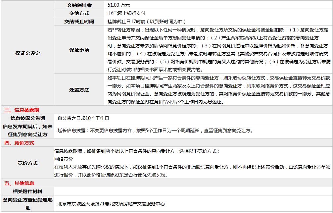Click the 五、其他信息 section heading
Screen dimensions: 333x213
tap(19, 183)
